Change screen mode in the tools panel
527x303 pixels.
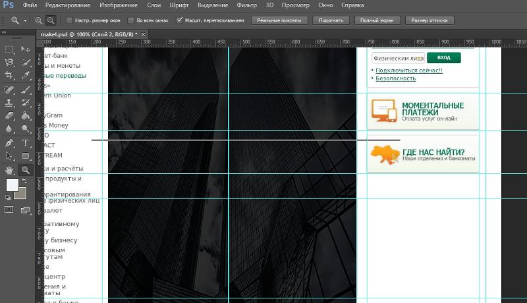pyautogui.click(x=25, y=210)
